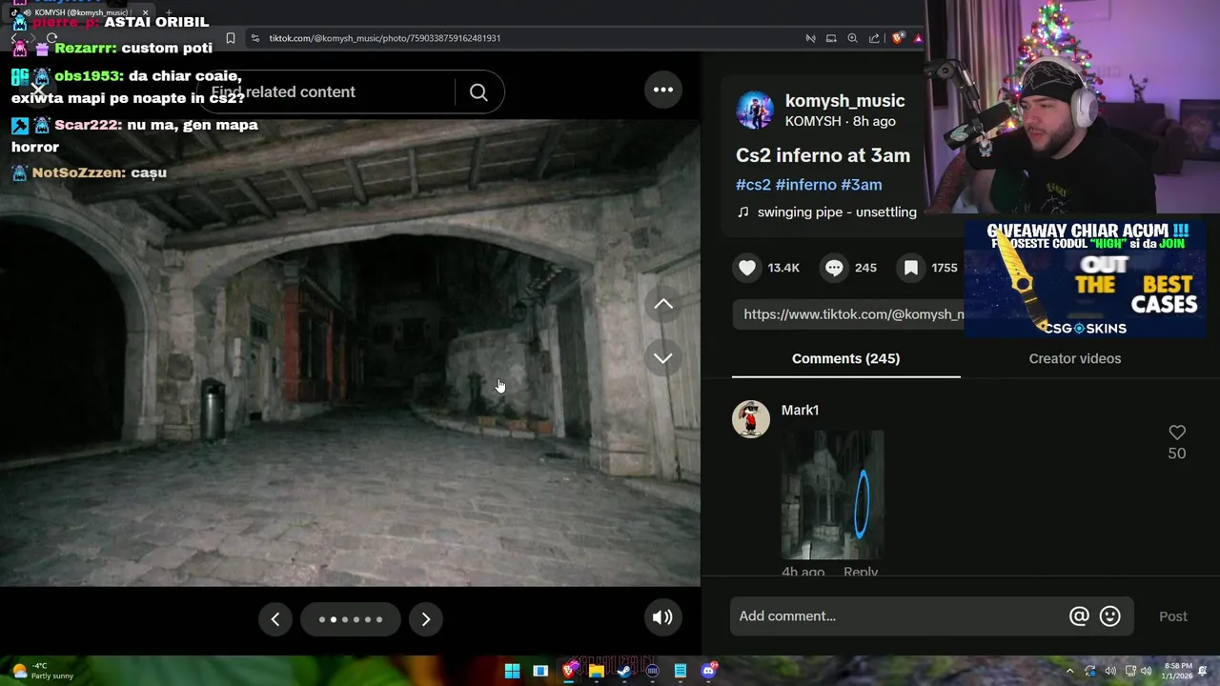1220x686 pixels.
Task: Open the komysh_music username link
Action: 844,101
